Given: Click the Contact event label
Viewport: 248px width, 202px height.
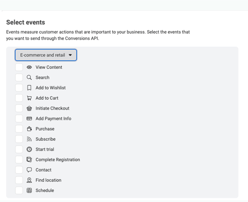Looking at the screenshot, I should coord(43,170).
